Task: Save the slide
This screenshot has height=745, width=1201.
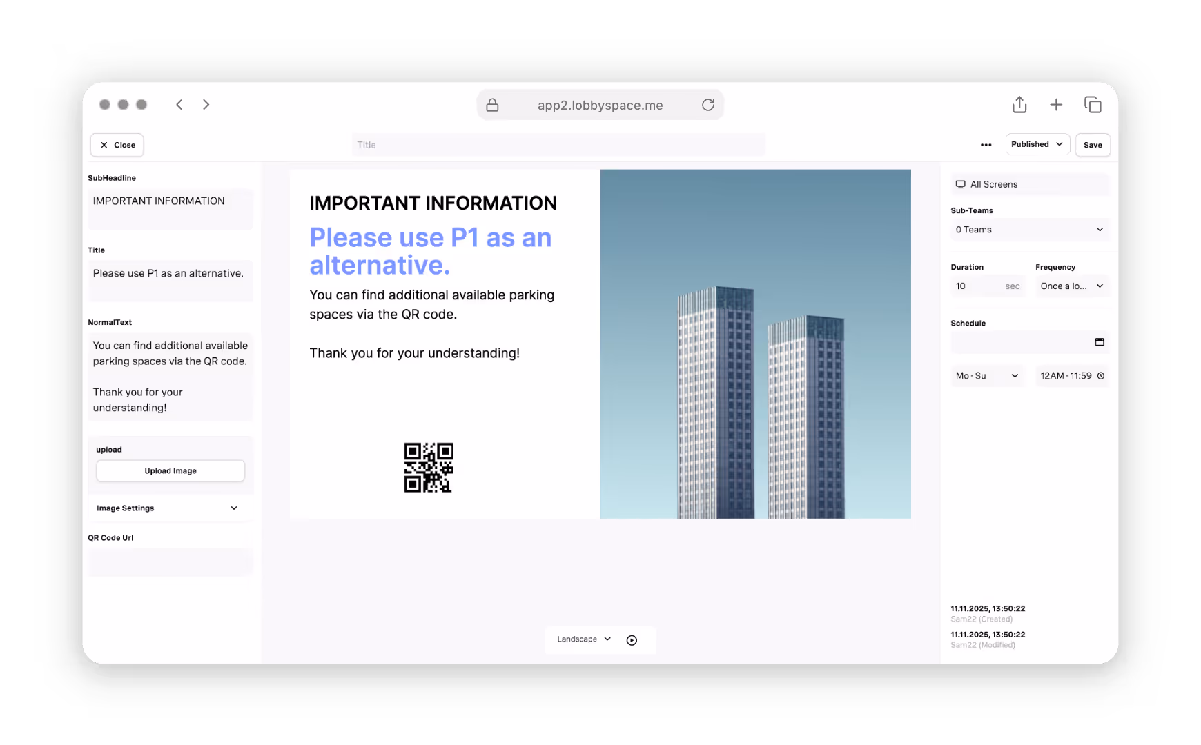Action: point(1093,145)
